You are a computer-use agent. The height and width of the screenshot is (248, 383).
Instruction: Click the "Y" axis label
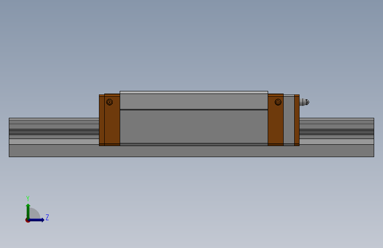tap(28, 199)
